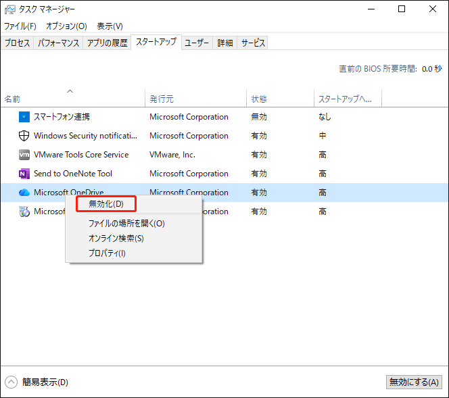Click the icon of the last startup row
Screen dimensions: 449x398
coord(24,211)
